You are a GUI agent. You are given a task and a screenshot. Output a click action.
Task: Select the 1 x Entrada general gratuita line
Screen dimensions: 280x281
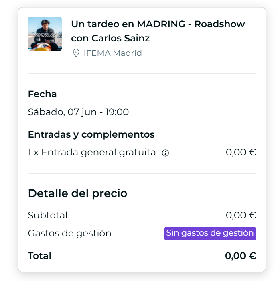[92, 153]
